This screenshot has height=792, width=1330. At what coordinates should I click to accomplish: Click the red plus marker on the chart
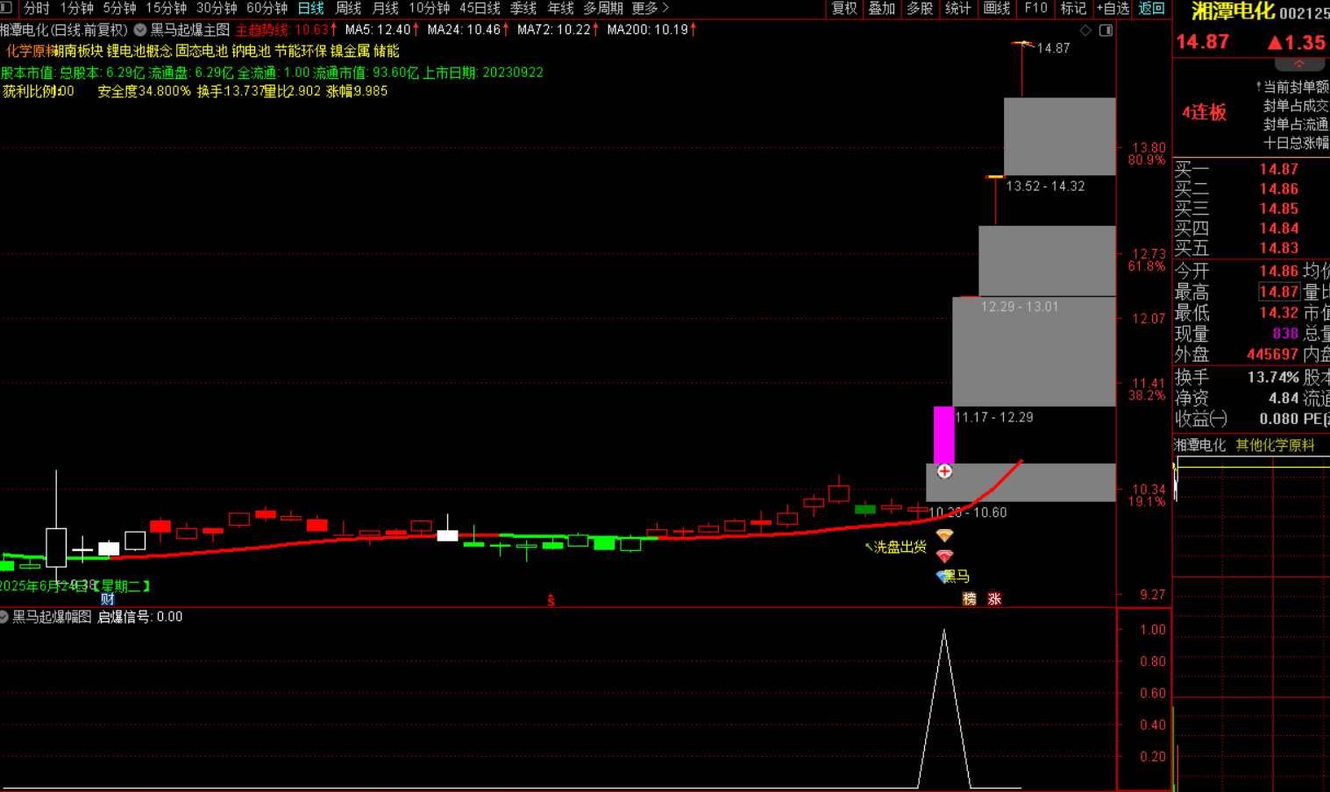tap(944, 471)
